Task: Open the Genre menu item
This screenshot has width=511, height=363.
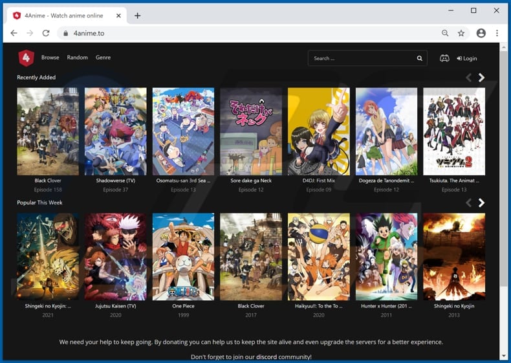Action: [x=103, y=58]
